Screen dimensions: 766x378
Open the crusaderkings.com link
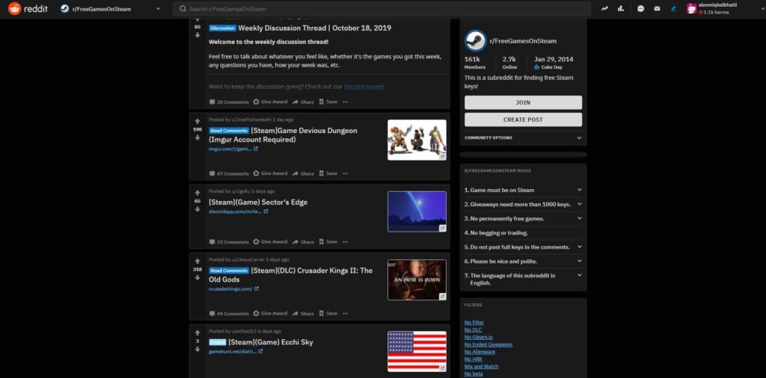[x=233, y=289]
